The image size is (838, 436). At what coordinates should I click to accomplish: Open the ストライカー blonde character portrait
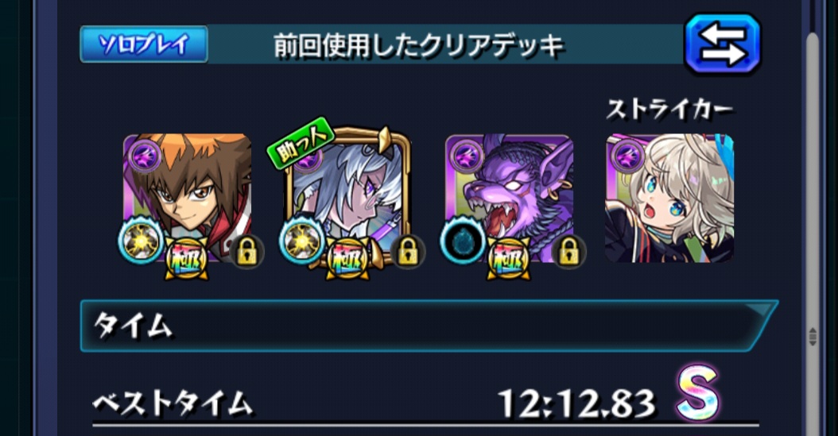(x=669, y=198)
